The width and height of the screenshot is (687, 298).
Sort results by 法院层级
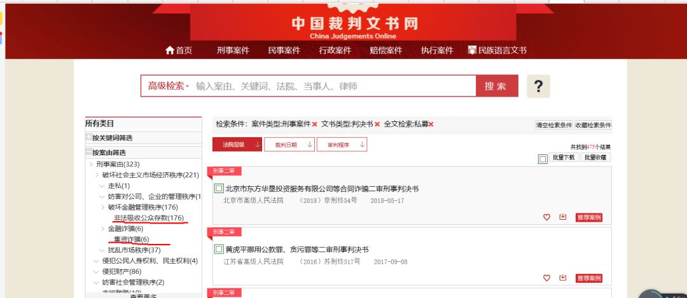click(237, 144)
